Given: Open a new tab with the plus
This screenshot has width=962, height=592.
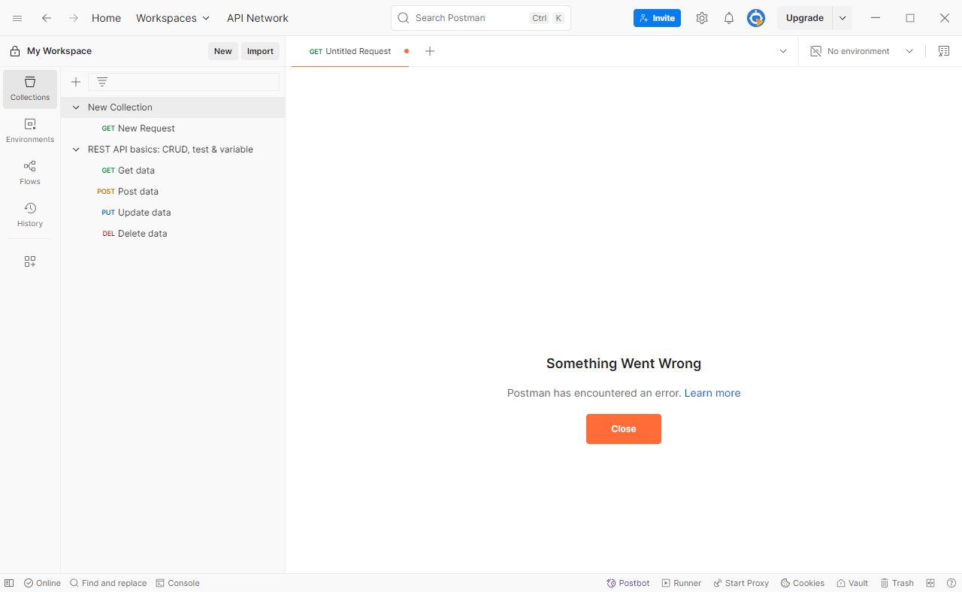Looking at the screenshot, I should [x=430, y=51].
